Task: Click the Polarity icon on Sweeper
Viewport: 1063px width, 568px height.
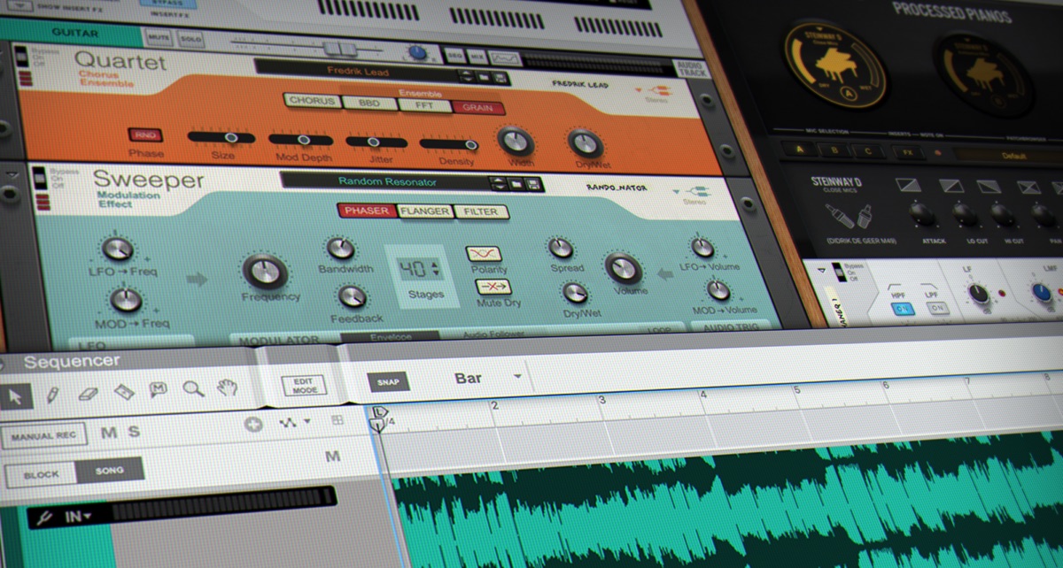Action: (483, 254)
